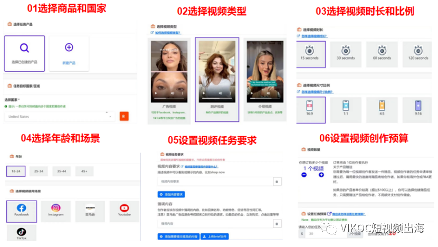The height and width of the screenshot is (247, 438).
Task: Select the 45+ age group
Action: (x=84, y=172)
